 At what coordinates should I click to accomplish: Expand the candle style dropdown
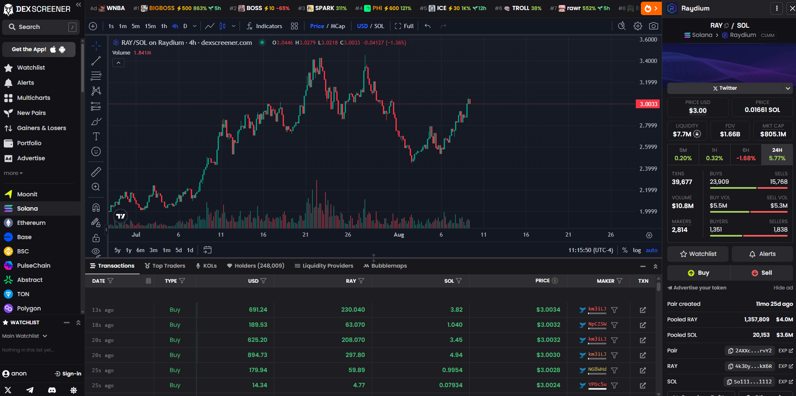click(x=233, y=26)
